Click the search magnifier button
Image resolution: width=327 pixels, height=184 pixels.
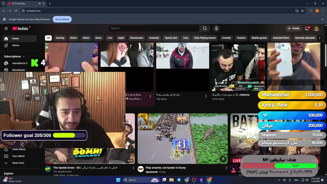(x=205, y=28)
